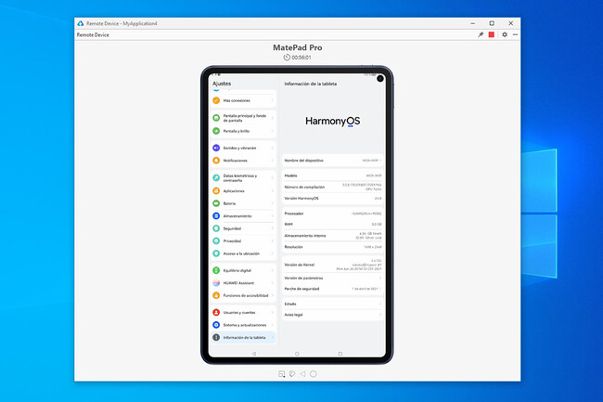
Task: Open Versión de parámetros chevron
Action: pyautogui.click(x=380, y=278)
